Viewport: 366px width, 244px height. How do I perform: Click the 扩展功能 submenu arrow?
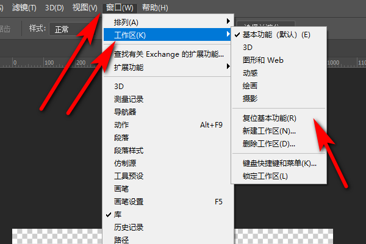pos(228,66)
